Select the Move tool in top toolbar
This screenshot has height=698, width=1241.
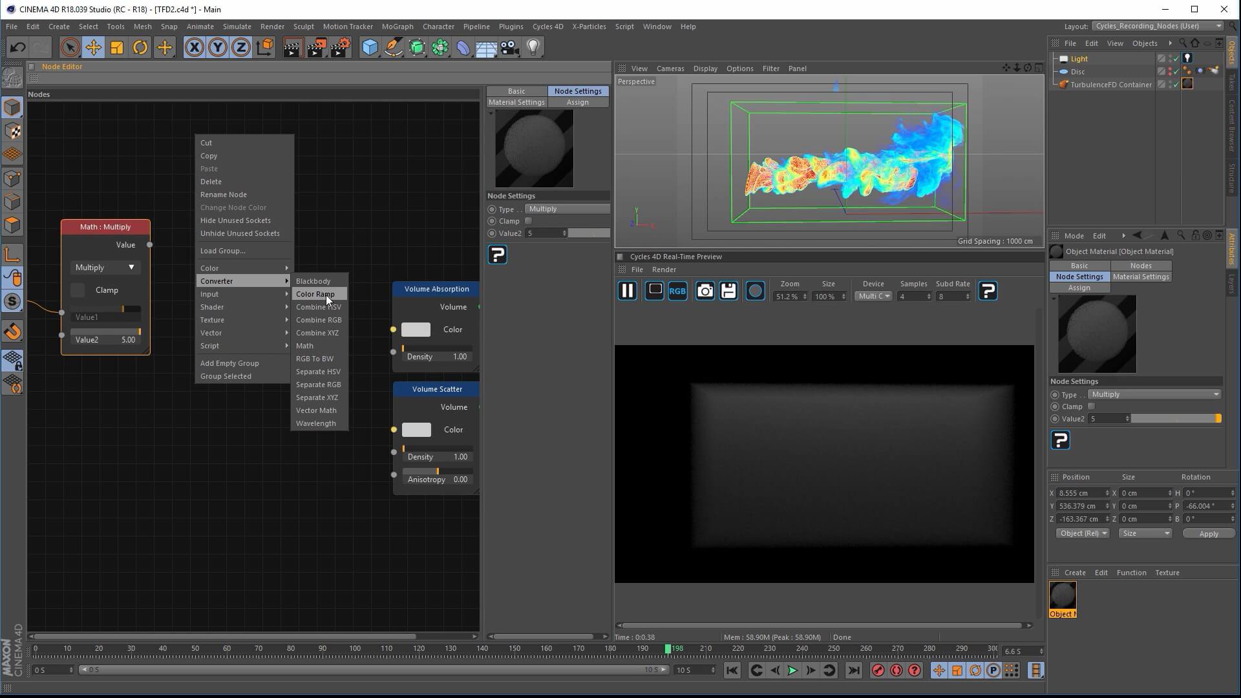[93, 47]
